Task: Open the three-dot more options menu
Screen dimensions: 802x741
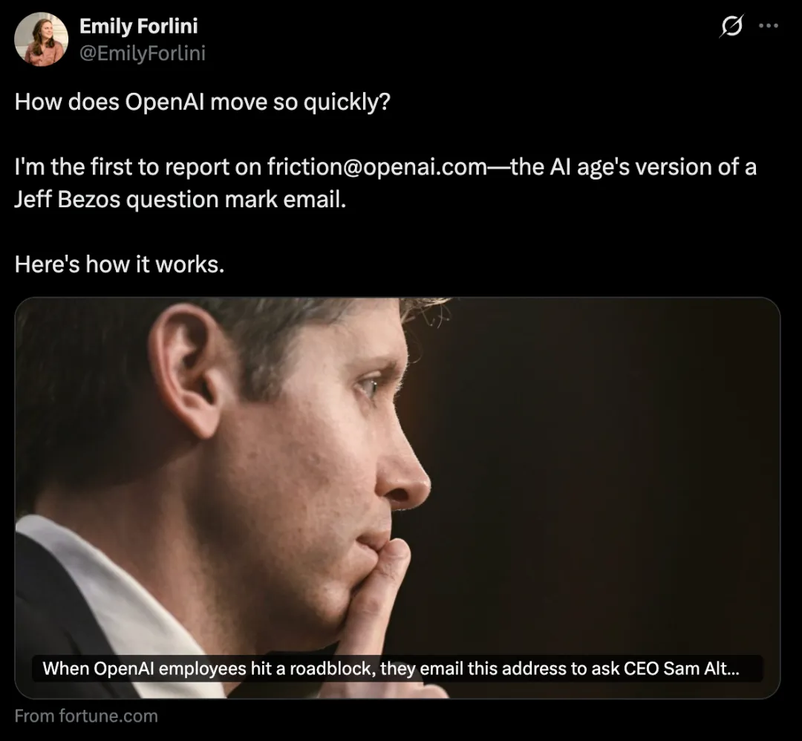Action: click(769, 25)
